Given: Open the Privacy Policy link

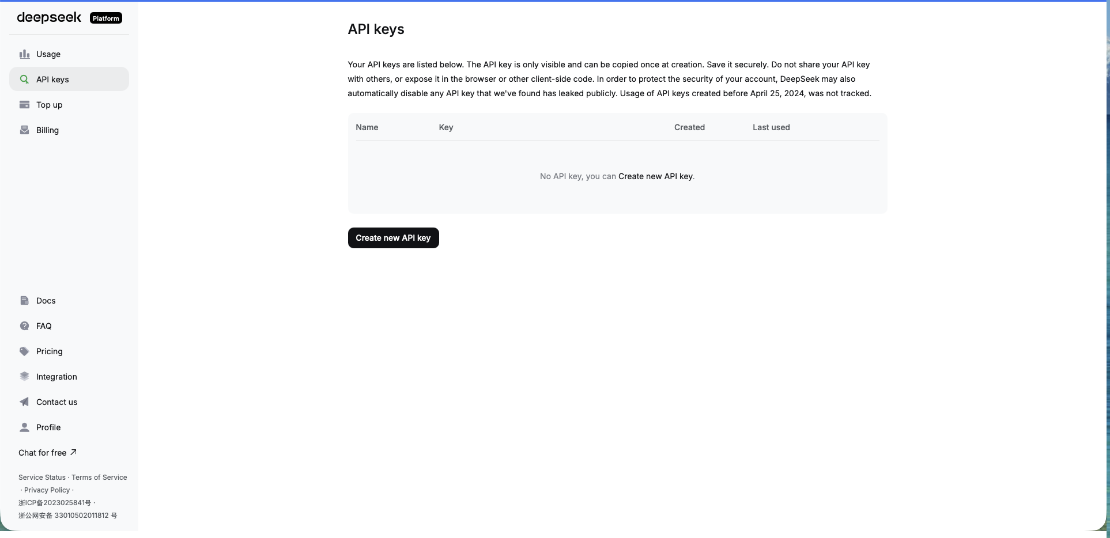Looking at the screenshot, I should (x=47, y=490).
